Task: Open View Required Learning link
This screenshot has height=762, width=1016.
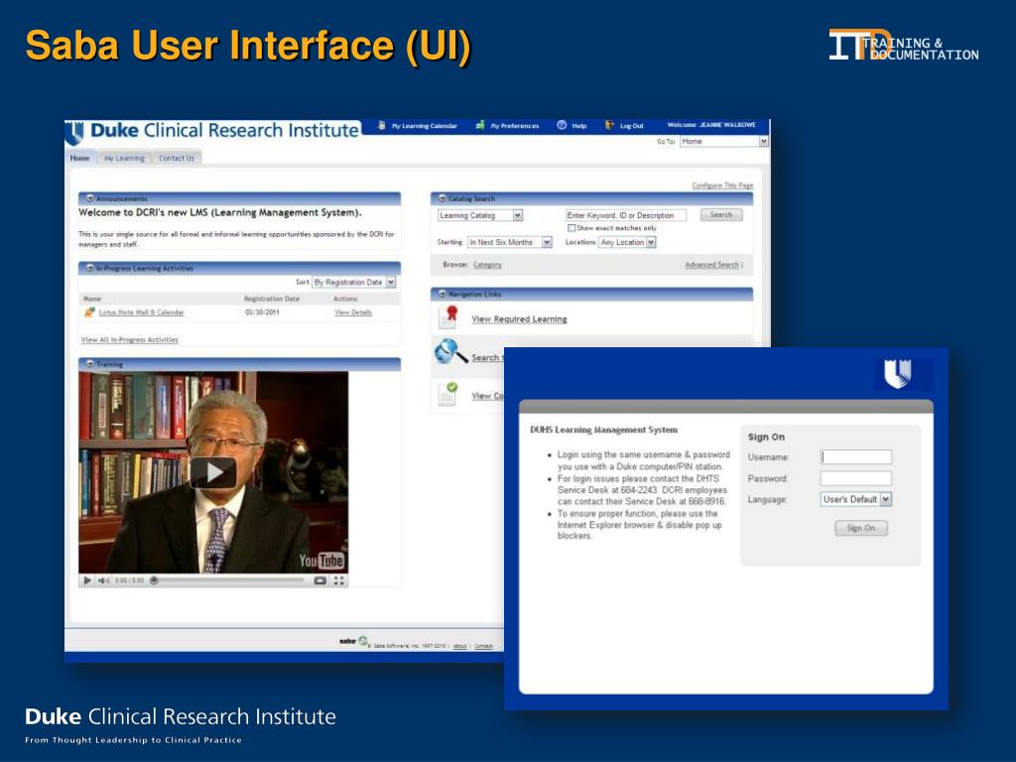Action: (519, 318)
